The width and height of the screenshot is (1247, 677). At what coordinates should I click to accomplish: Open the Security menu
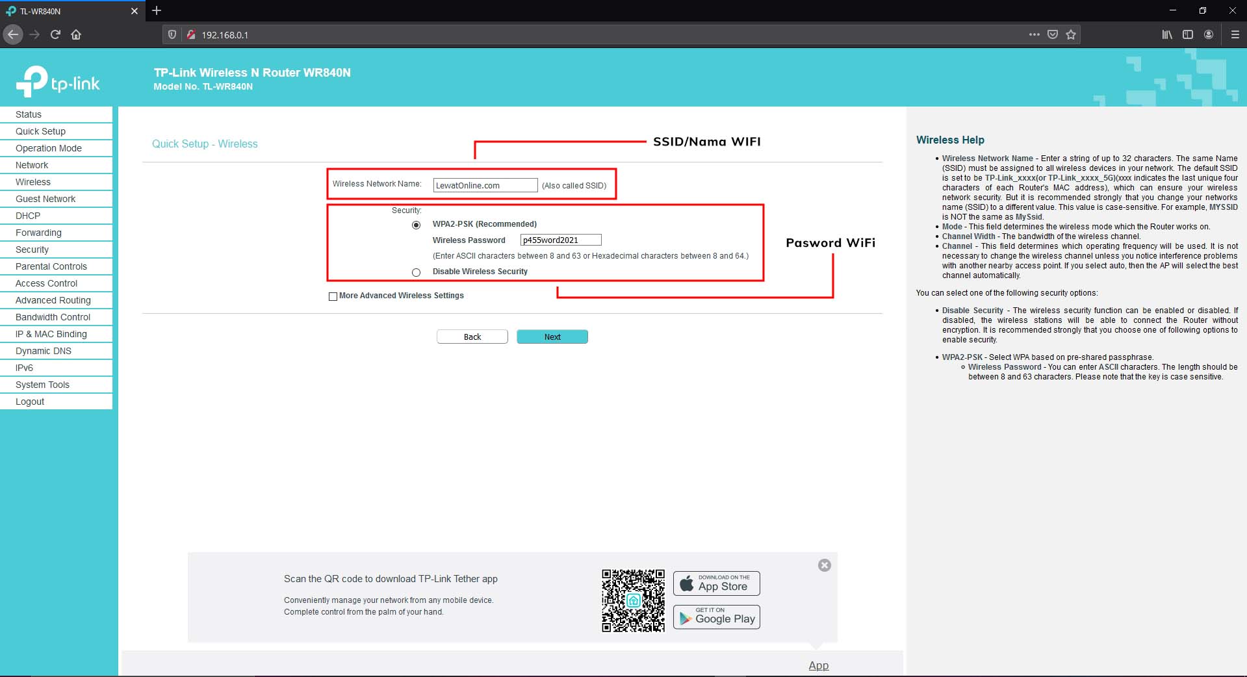pos(56,249)
